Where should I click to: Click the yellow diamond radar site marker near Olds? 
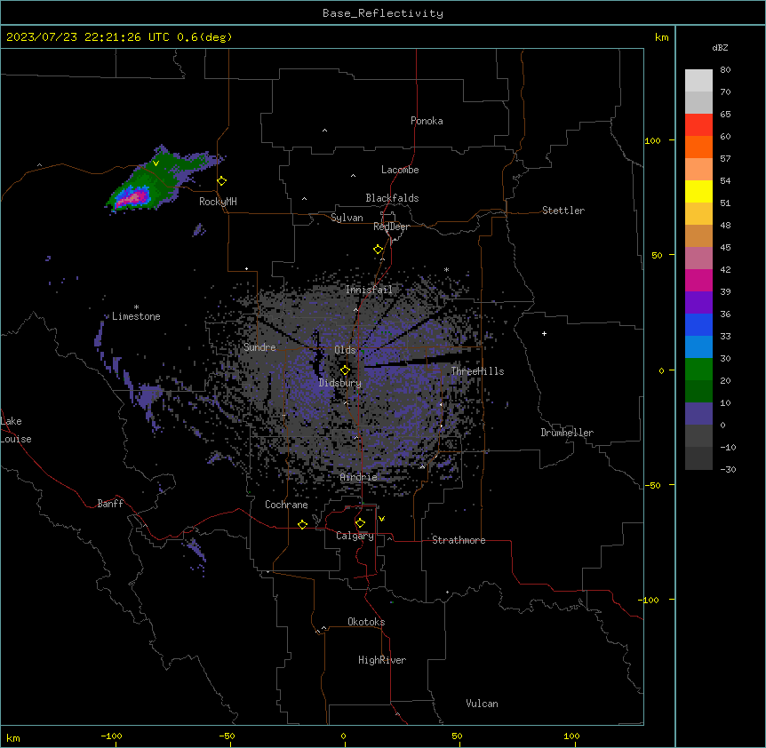(x=345, y=370)
